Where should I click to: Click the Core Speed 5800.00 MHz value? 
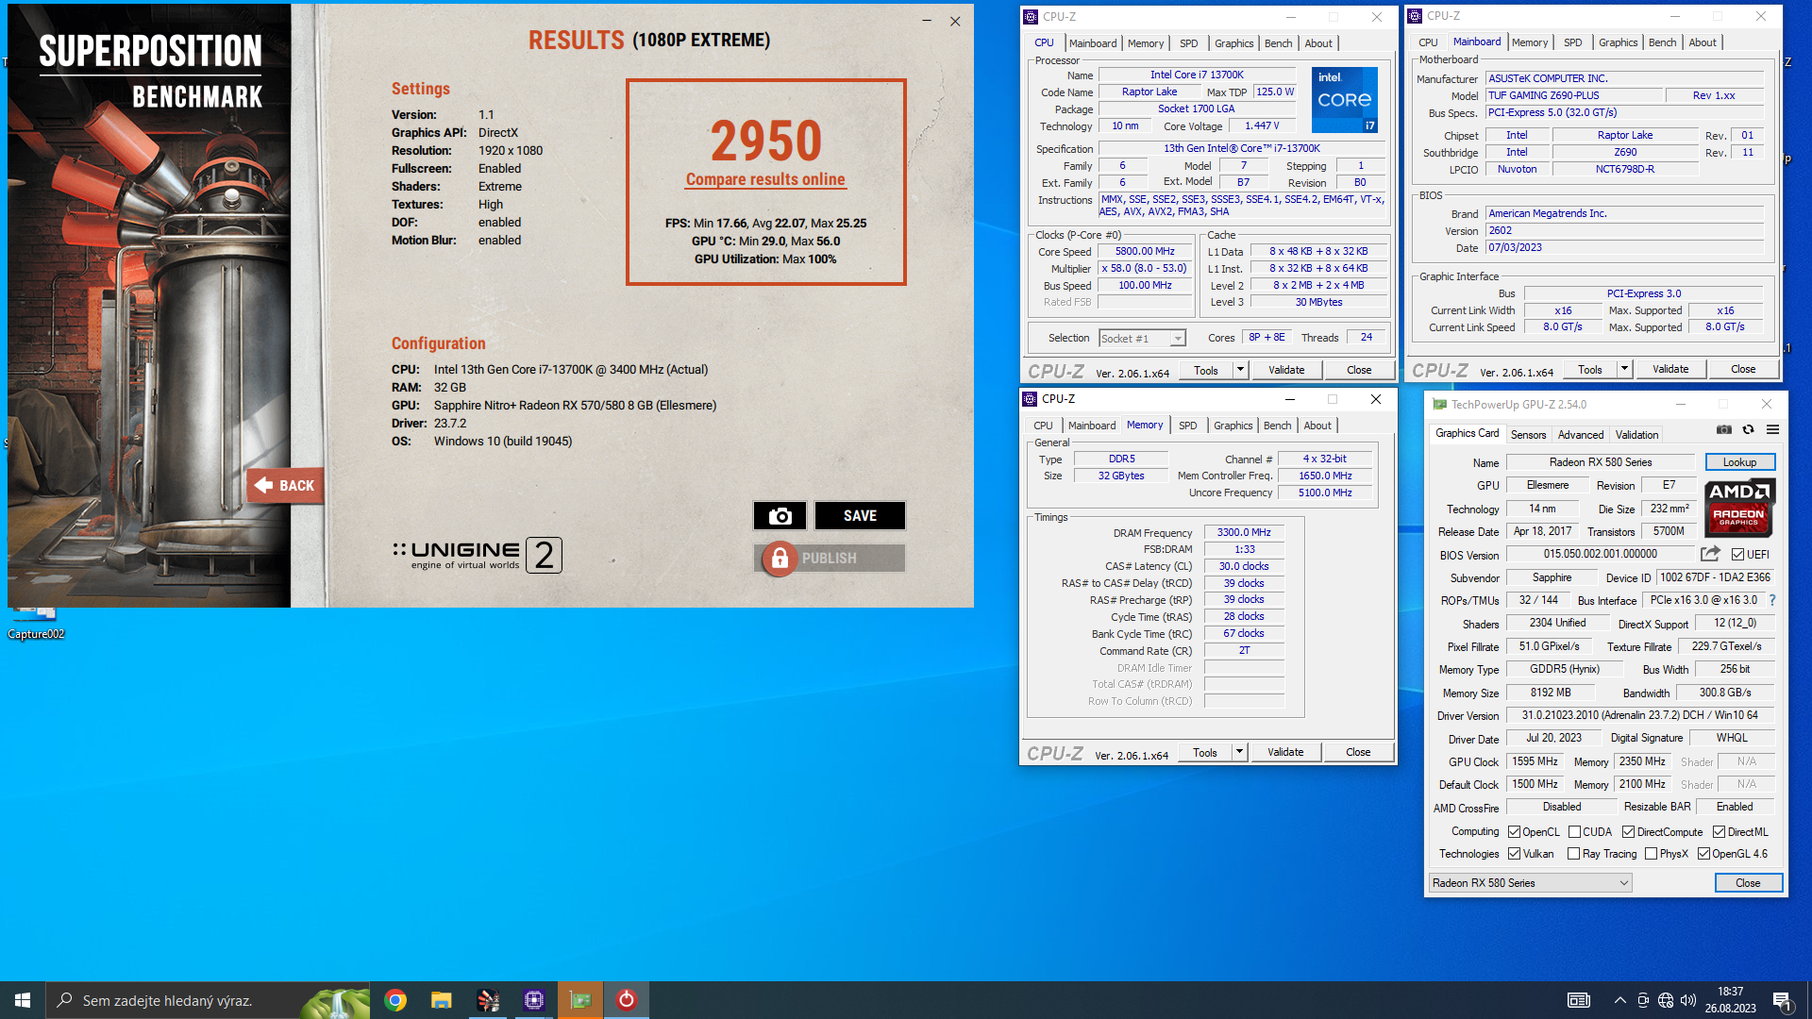click(1145, 252)
